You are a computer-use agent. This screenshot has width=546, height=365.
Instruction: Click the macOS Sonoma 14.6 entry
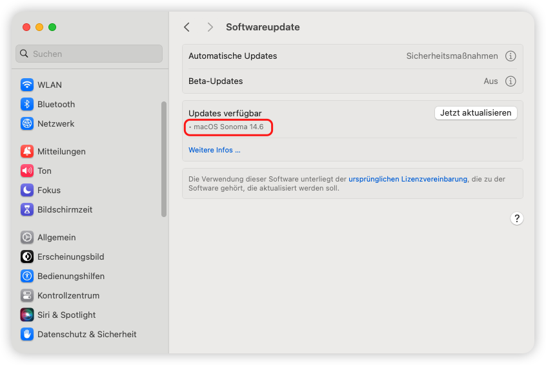228,127
